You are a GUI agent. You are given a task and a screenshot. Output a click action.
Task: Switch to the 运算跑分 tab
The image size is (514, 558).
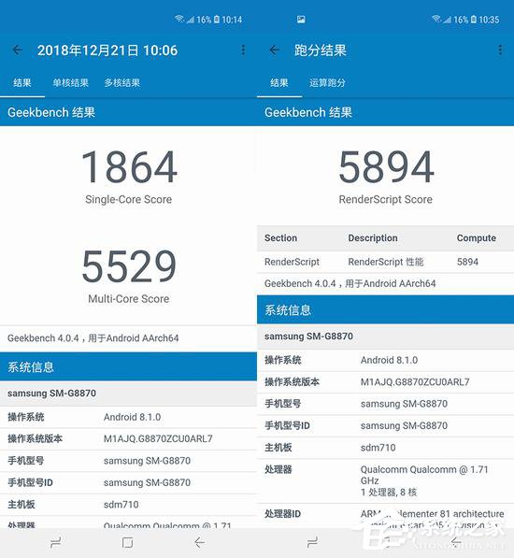(x=327, y=83)
